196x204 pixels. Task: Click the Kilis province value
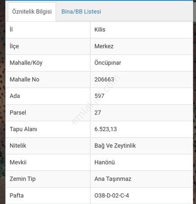[100, 29]
